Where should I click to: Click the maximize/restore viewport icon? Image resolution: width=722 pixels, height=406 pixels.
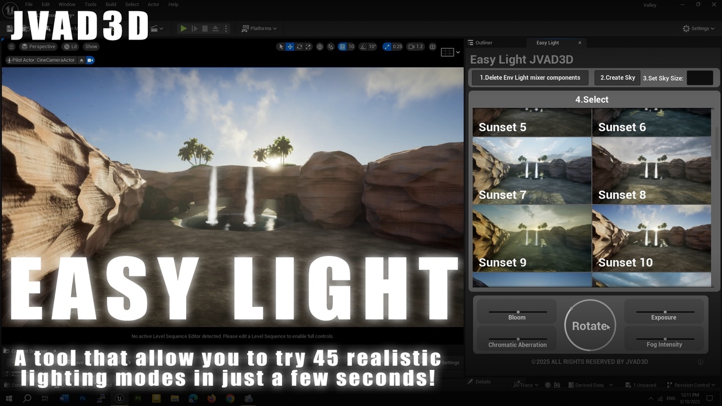[433, 47]
